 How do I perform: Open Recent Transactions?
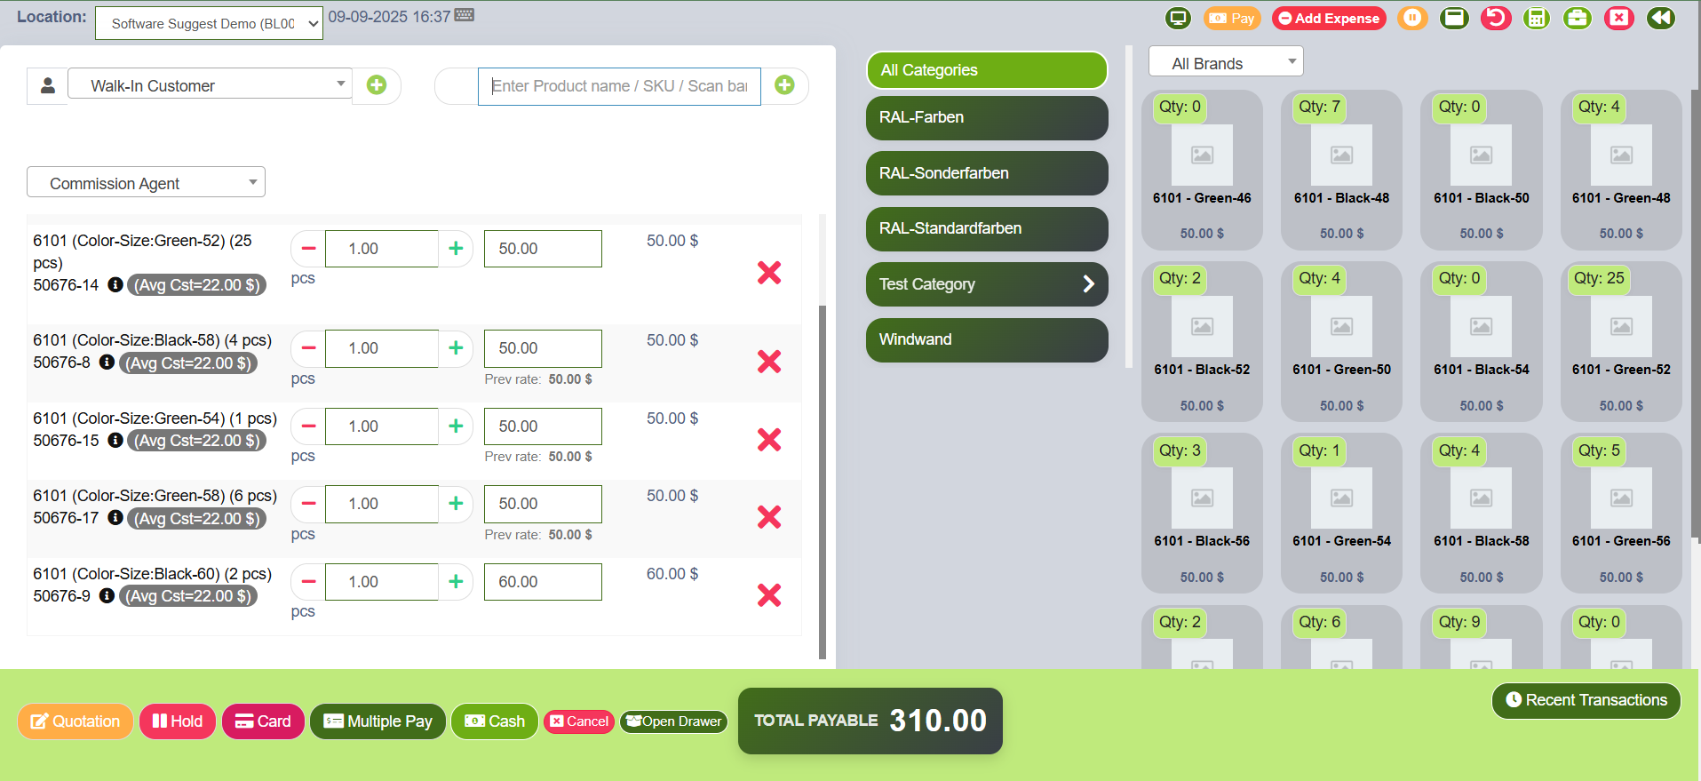click(x=1586, y=700)
